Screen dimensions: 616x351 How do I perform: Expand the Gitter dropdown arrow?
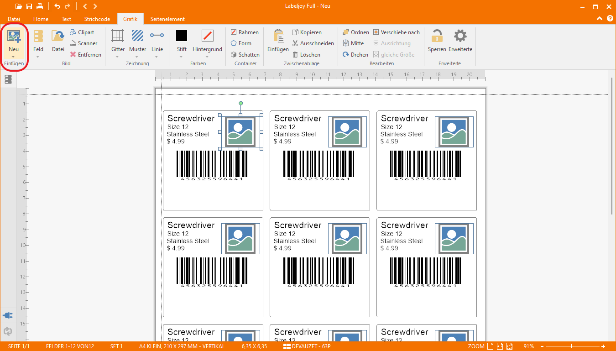coord(118,57)
